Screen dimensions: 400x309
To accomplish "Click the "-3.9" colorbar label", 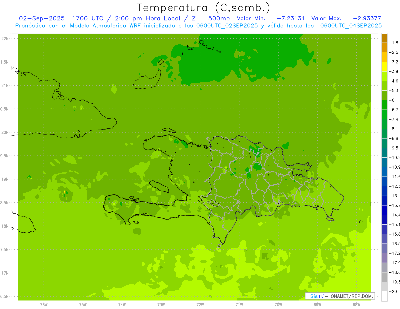I will coord(394,71).
